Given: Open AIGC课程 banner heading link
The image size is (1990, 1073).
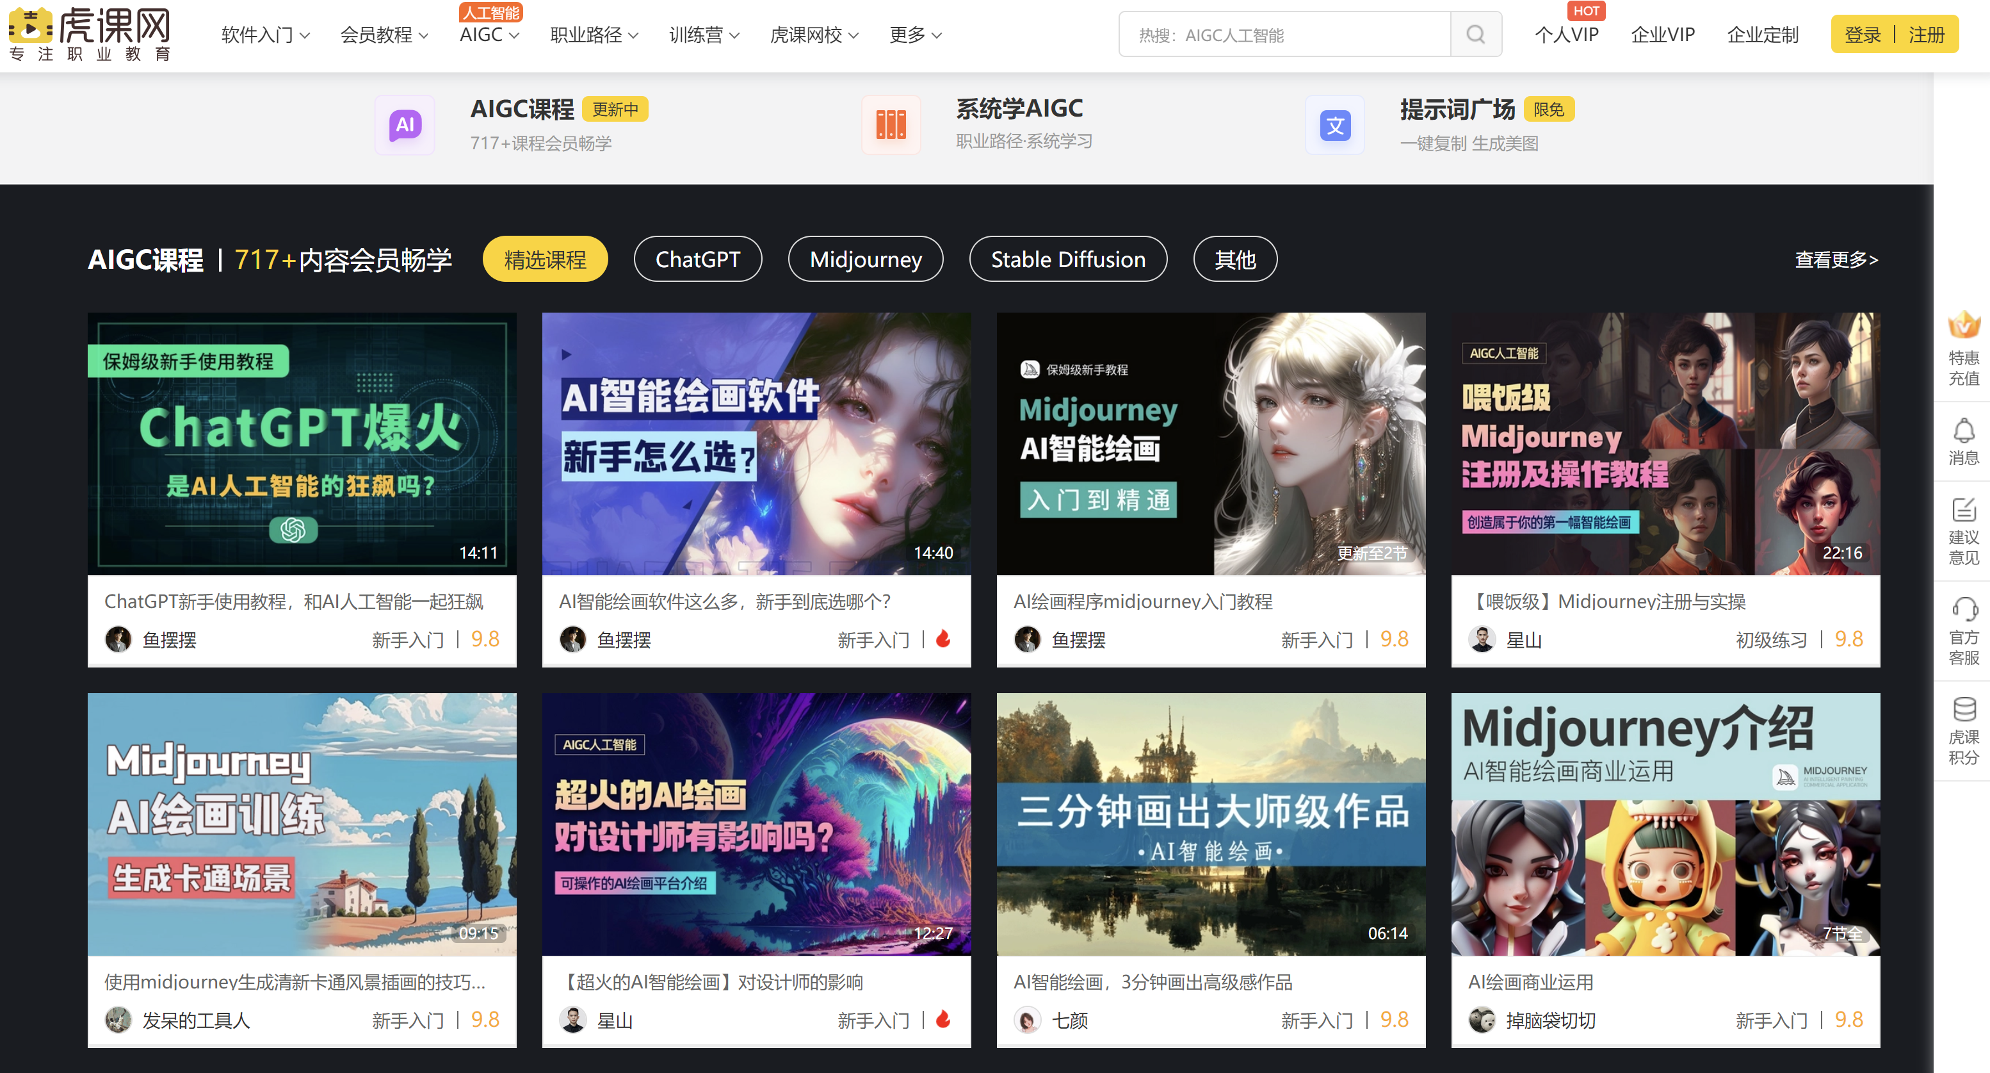Looking at the screenshot, I should (x=522, y=109).
